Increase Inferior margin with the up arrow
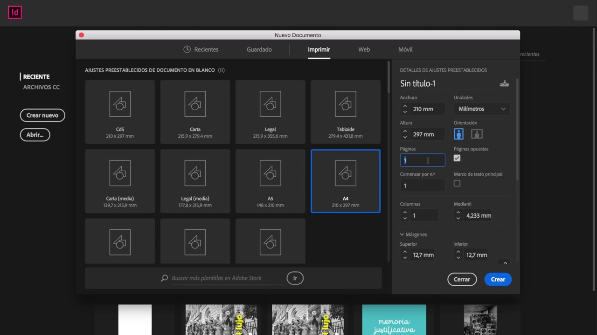Screen dimensions: 597x335 pyautogui.click(x=458, y=252)
